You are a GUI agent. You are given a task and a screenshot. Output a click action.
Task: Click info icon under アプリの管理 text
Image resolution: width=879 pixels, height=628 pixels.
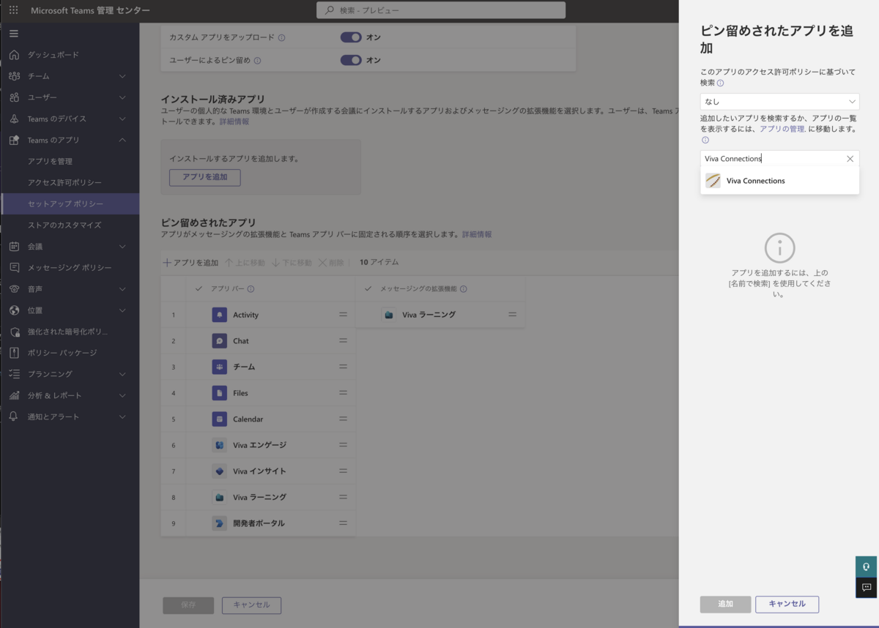pos(705,140)
